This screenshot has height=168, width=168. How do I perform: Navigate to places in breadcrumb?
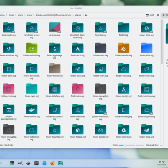[x=78, y=15]
